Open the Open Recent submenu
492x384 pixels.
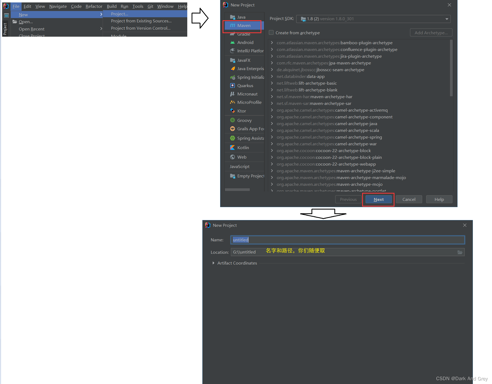[x=57, y=29]
